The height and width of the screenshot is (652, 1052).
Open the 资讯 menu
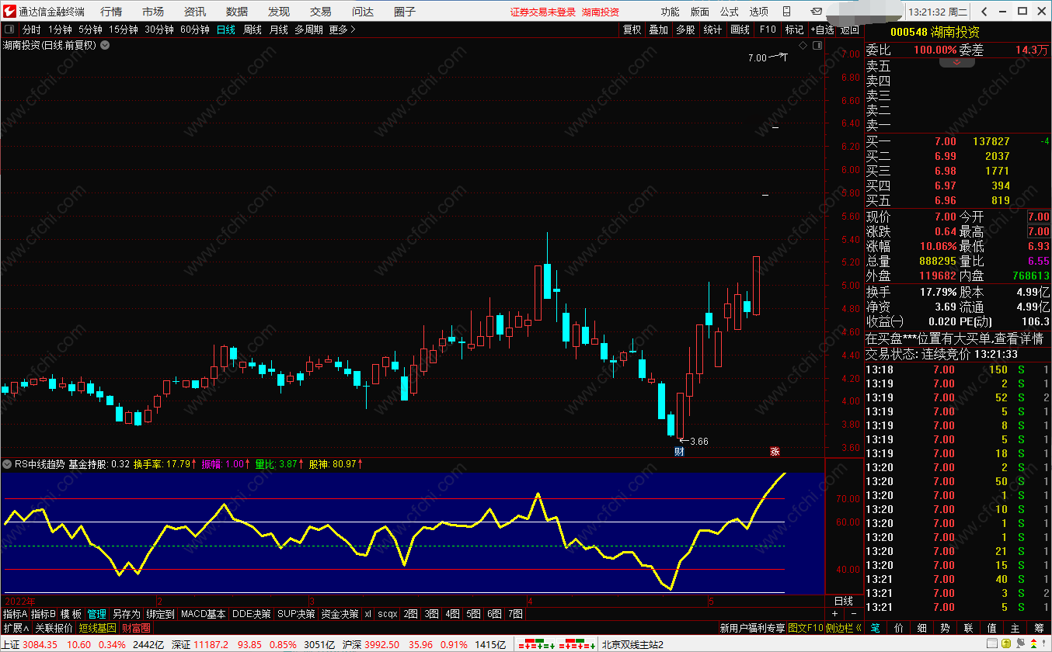click(x=195, y=12)
